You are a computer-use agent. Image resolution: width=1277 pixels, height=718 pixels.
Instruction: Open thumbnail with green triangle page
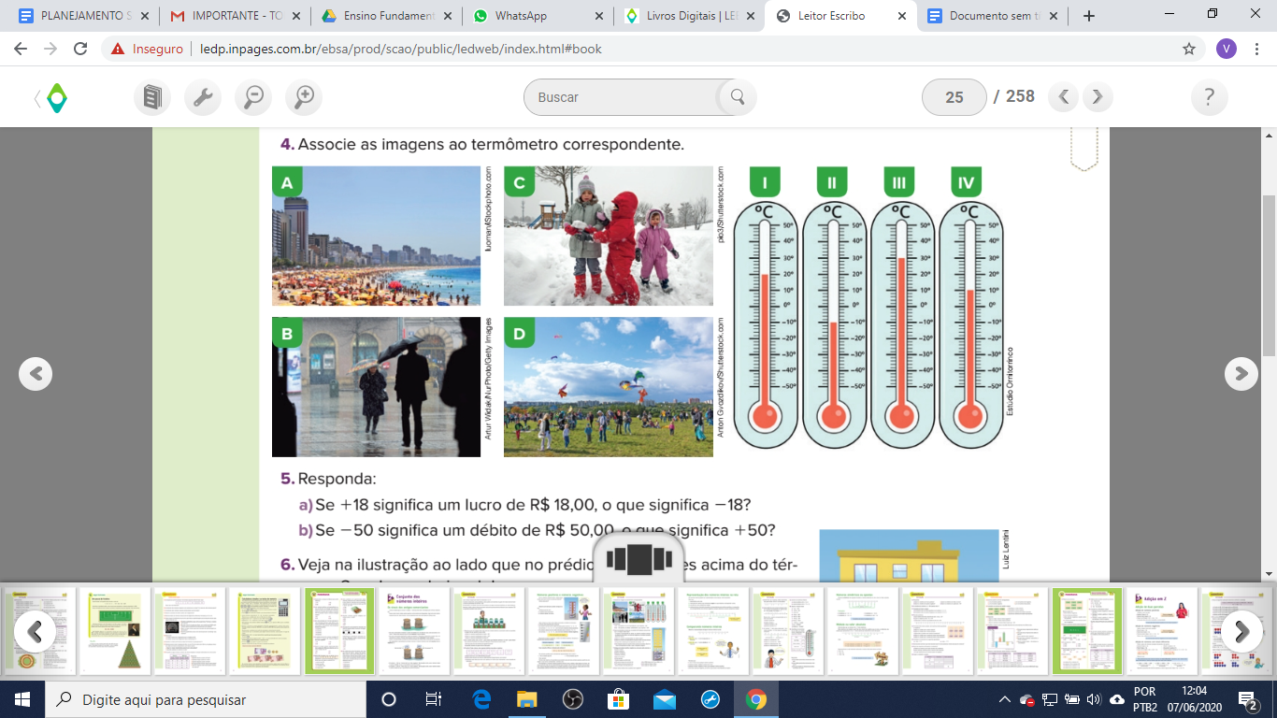coord(114,632)
